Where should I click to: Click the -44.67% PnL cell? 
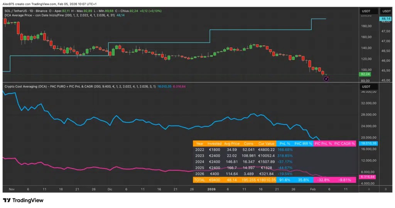pos(285,167)
